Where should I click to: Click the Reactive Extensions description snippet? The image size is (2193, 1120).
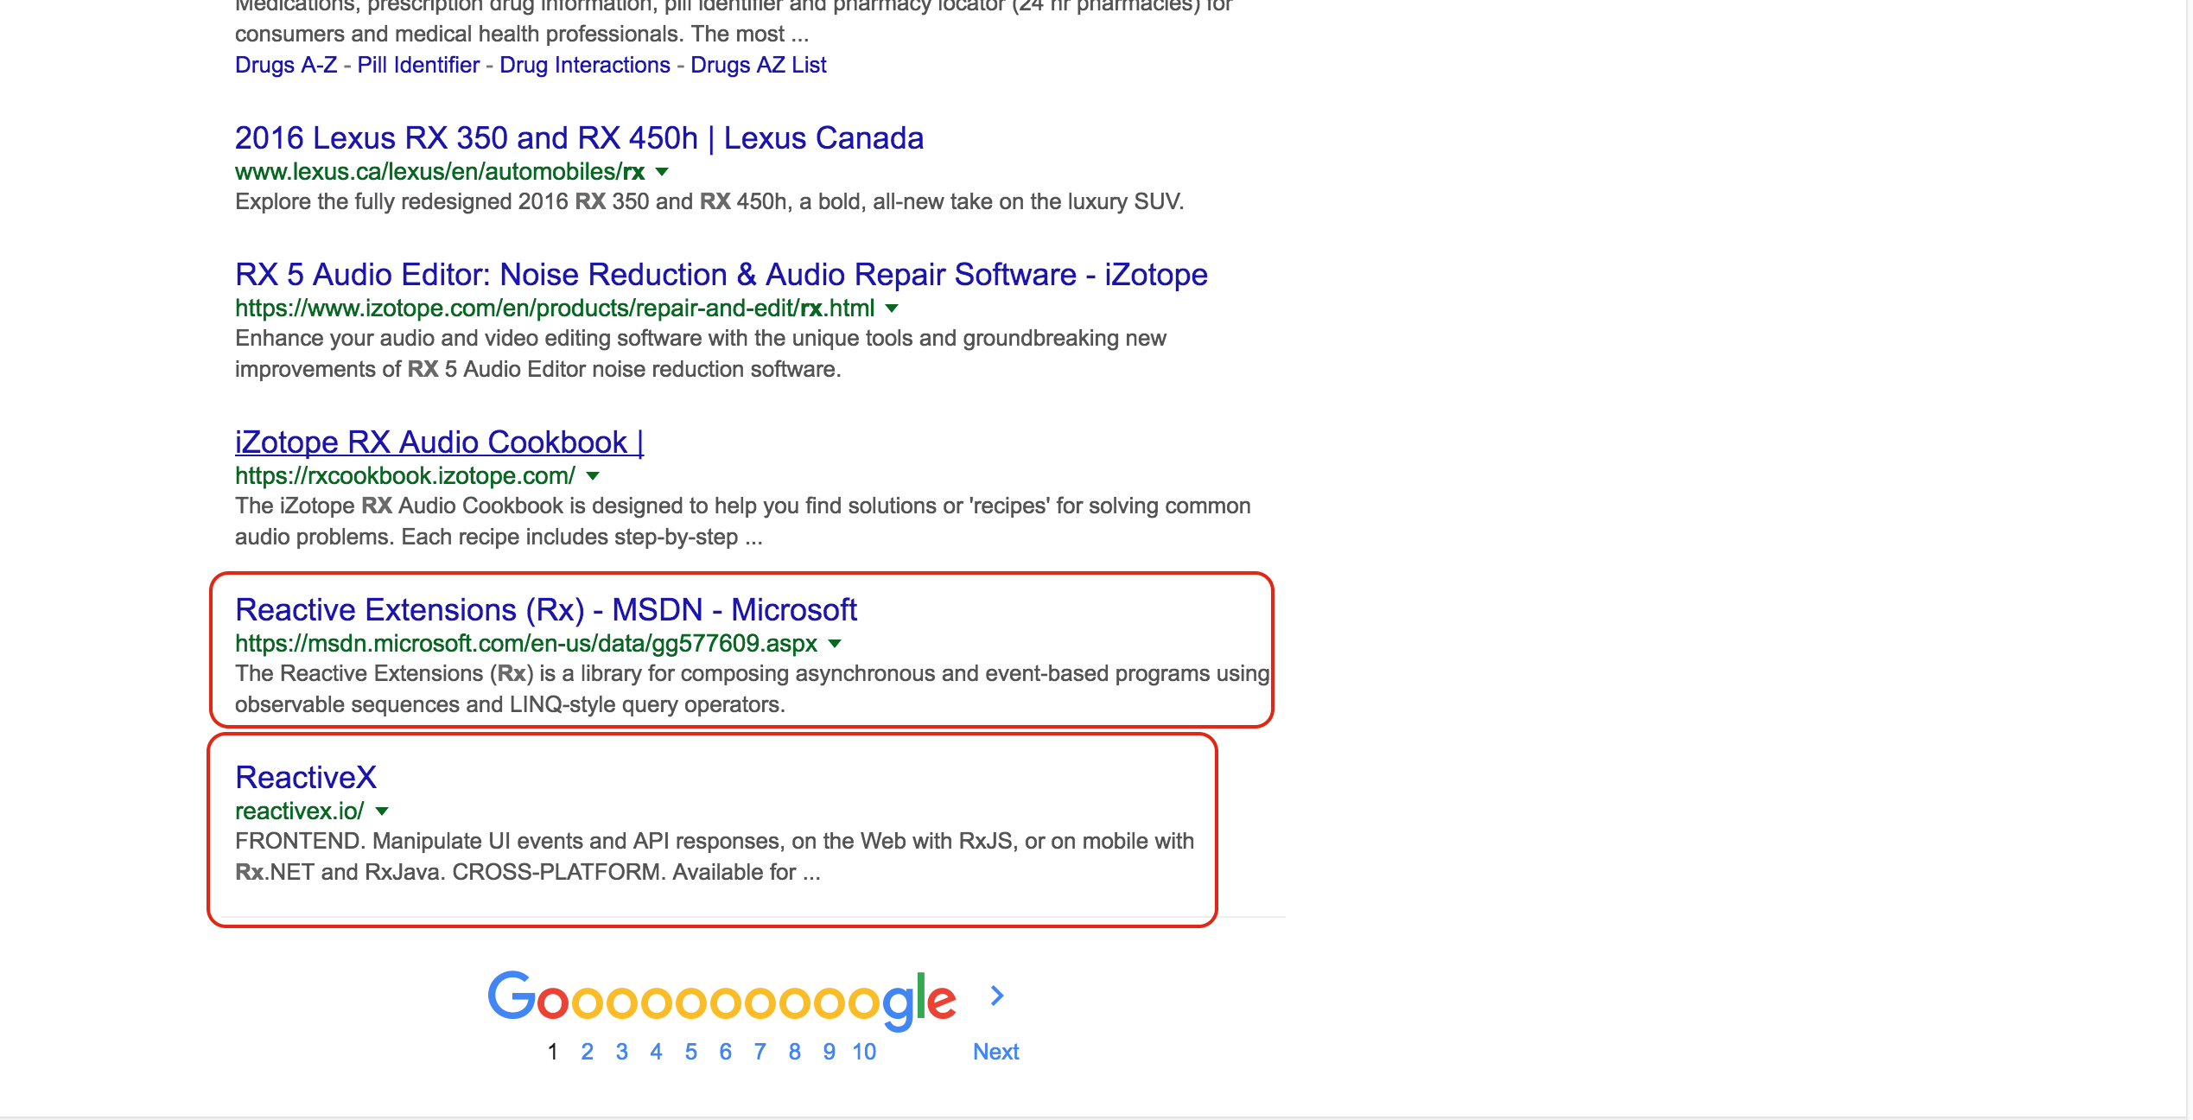[753, 689]
